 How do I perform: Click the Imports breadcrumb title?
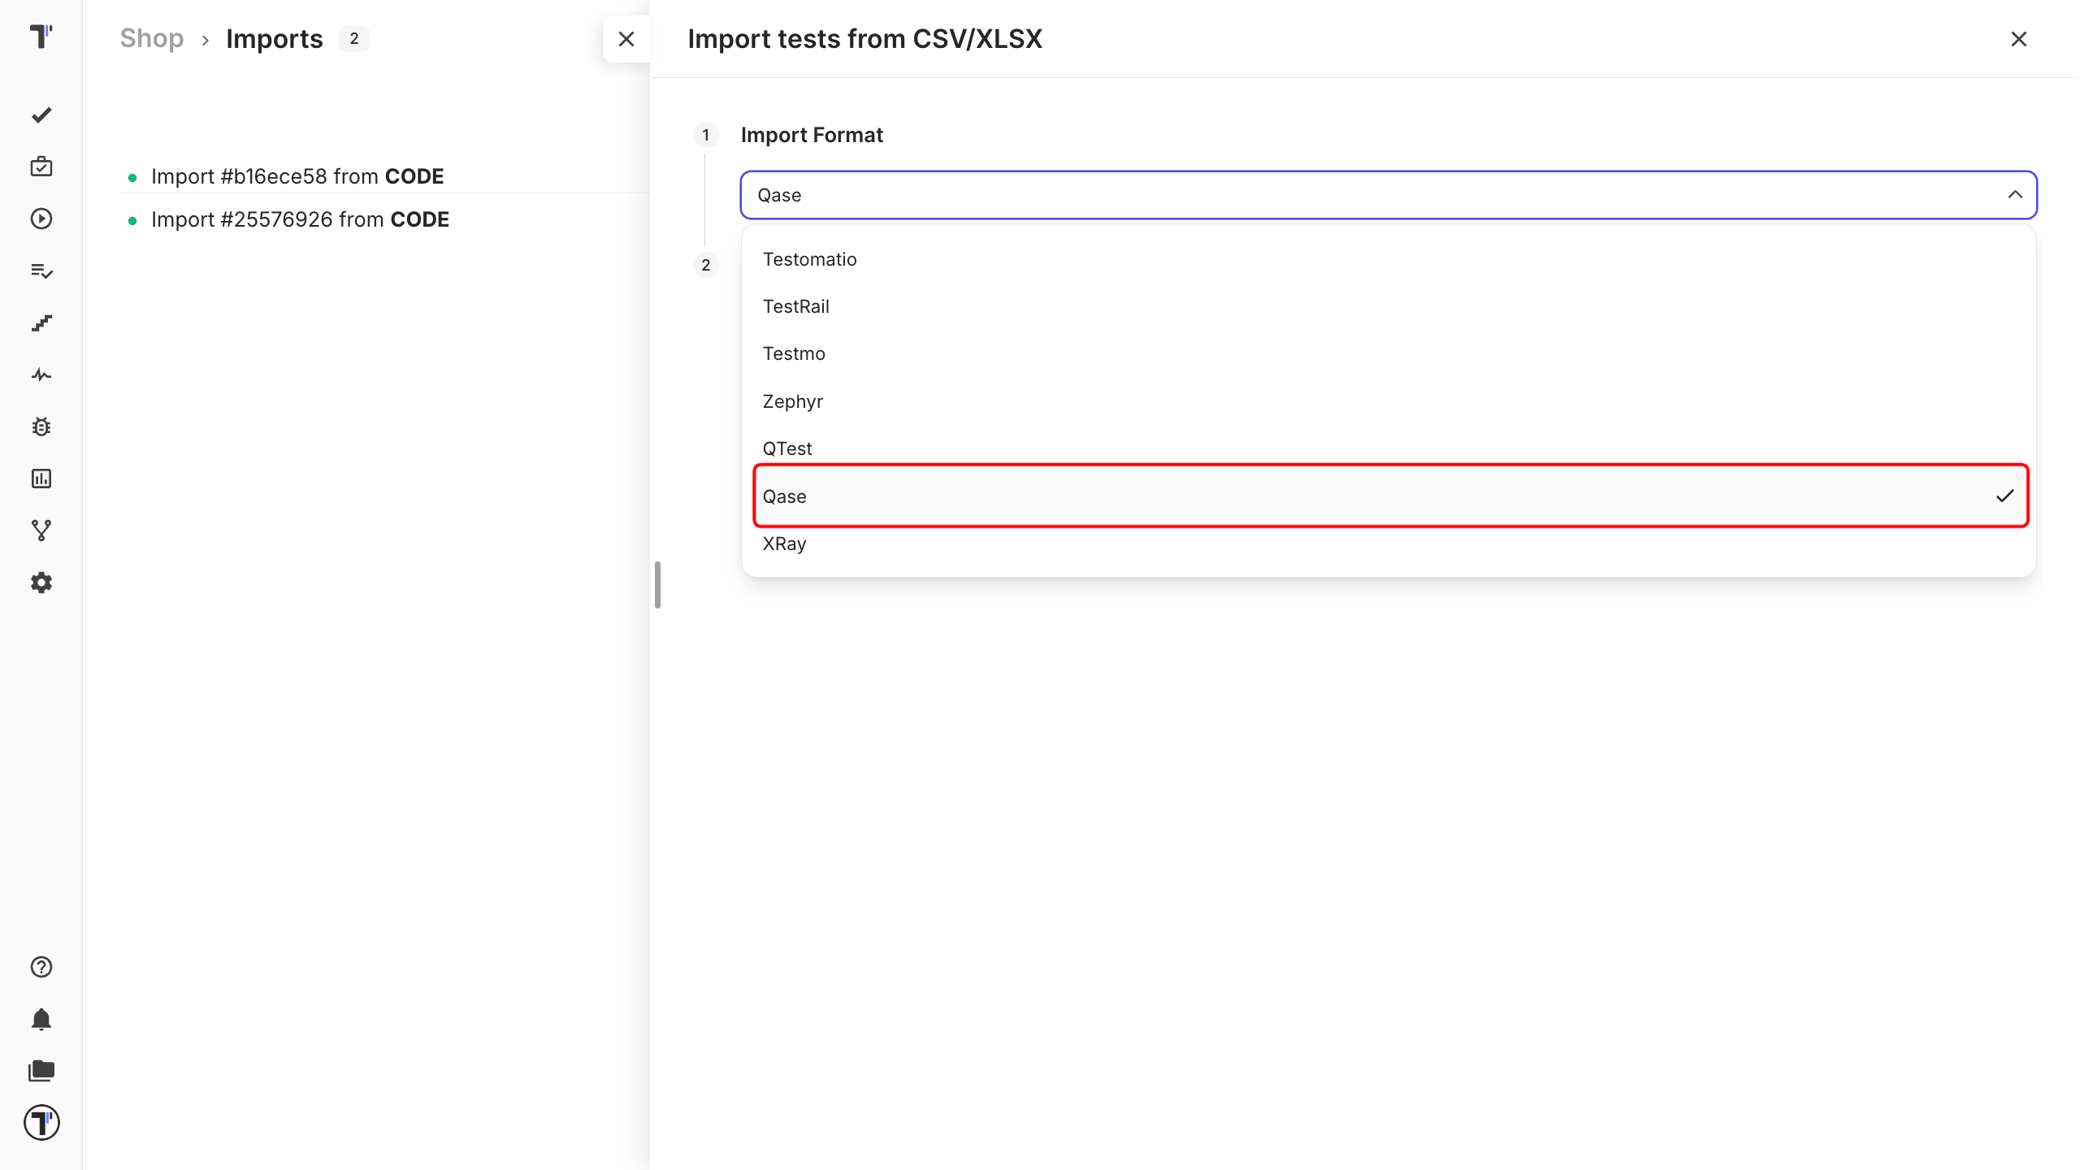[275, 38]
